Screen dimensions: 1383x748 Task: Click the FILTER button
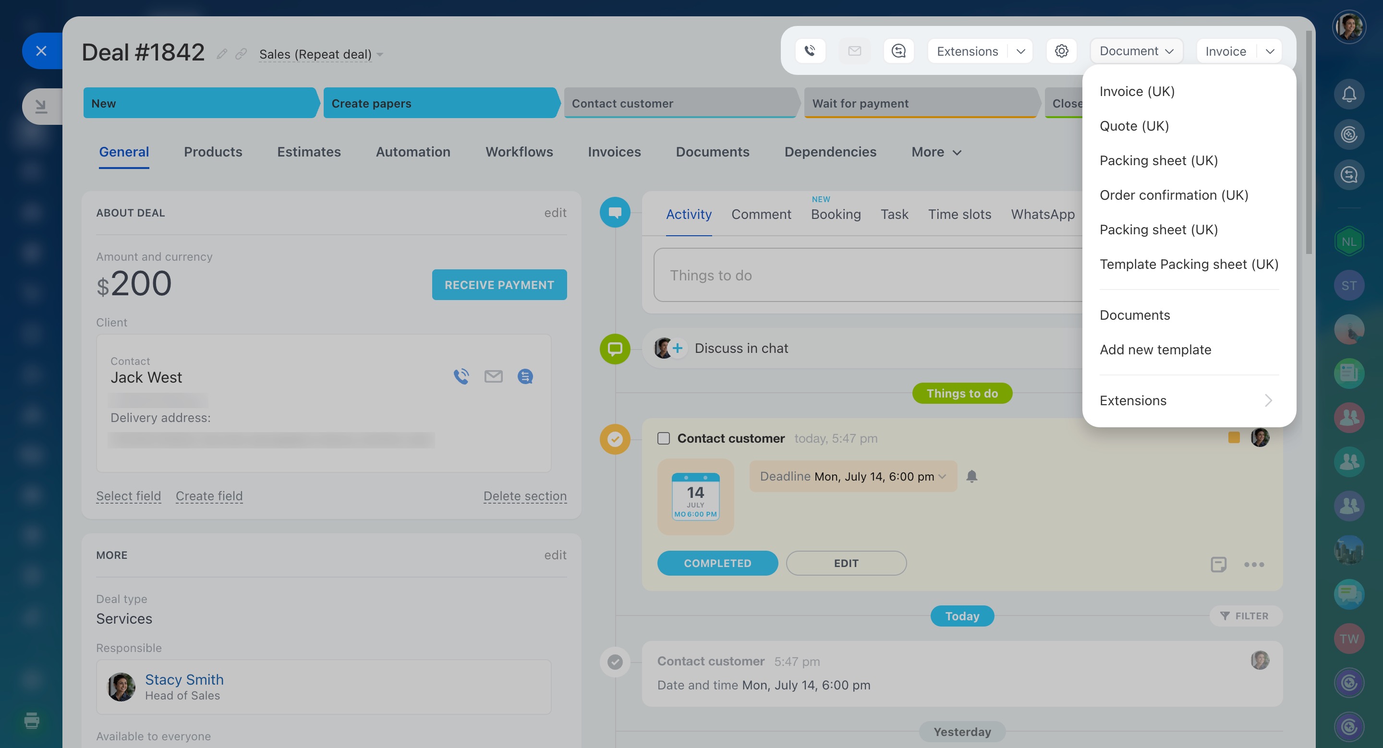(1245, 616)
